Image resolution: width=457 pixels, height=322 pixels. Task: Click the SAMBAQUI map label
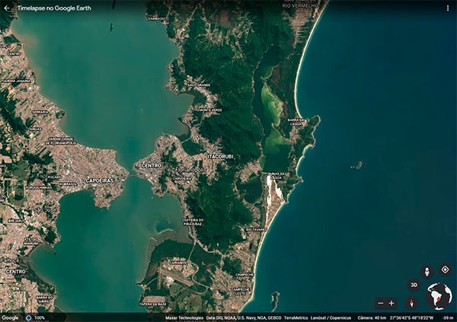coord(157,18)
